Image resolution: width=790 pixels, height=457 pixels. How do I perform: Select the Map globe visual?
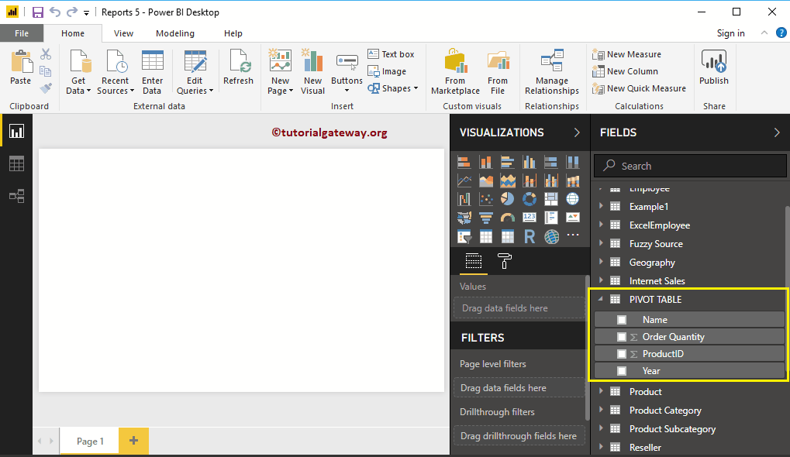pyautogui.click(x=573, y=199)
